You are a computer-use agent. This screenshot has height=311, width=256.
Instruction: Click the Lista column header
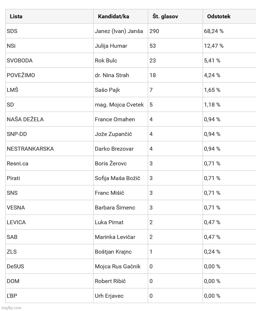click(16, 17)
